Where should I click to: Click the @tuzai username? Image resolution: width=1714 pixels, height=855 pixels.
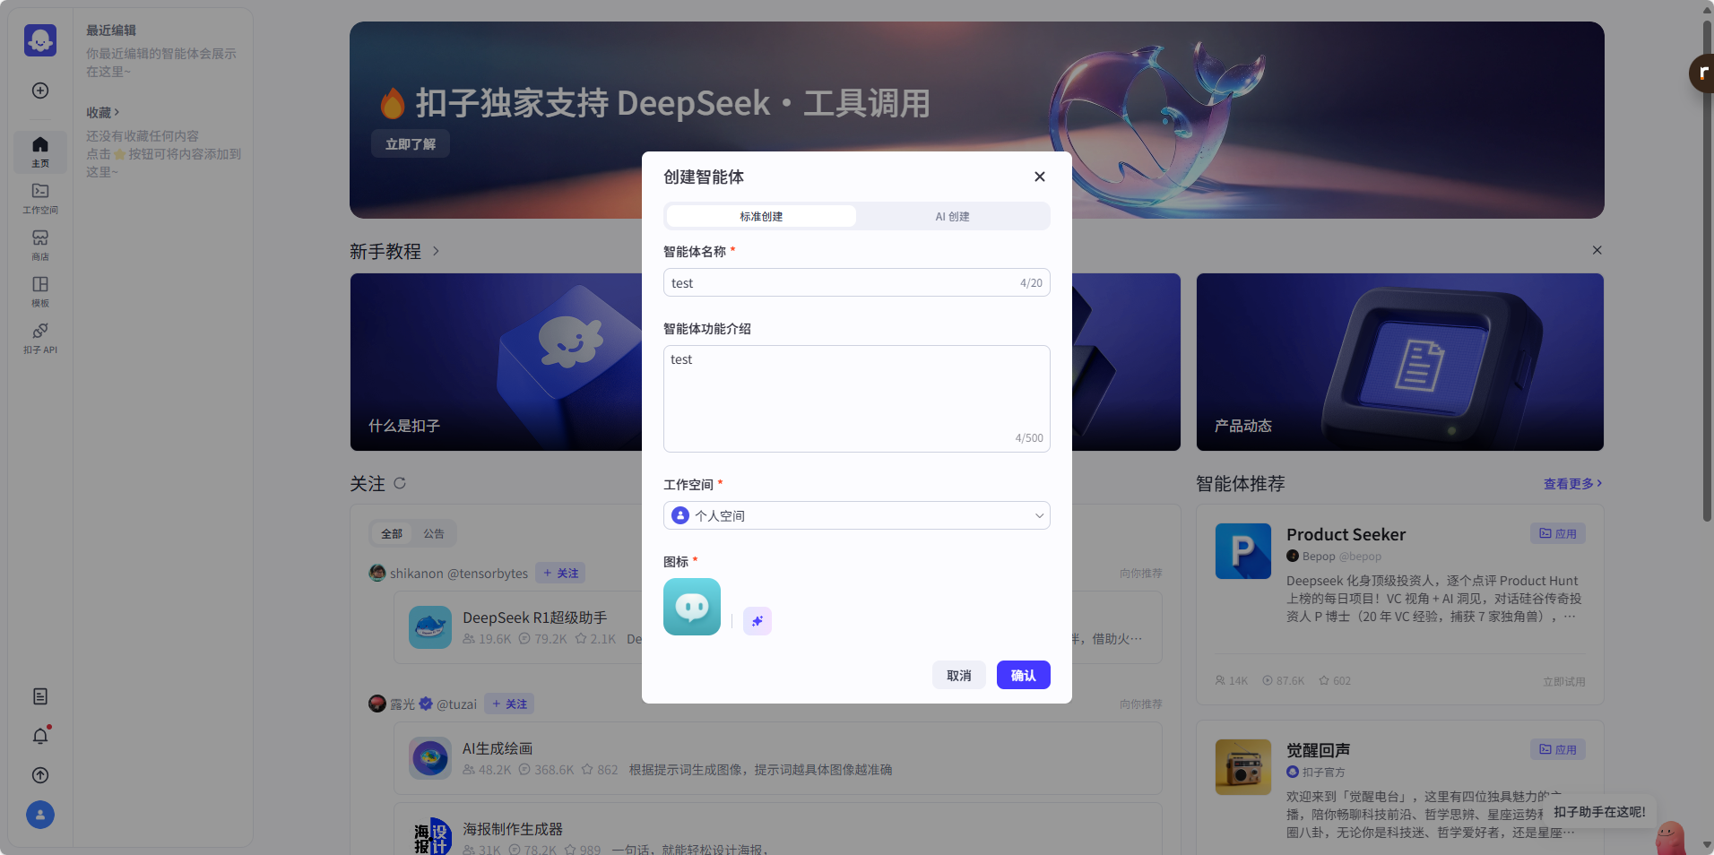pyautogui.click(x=456, y=704)
